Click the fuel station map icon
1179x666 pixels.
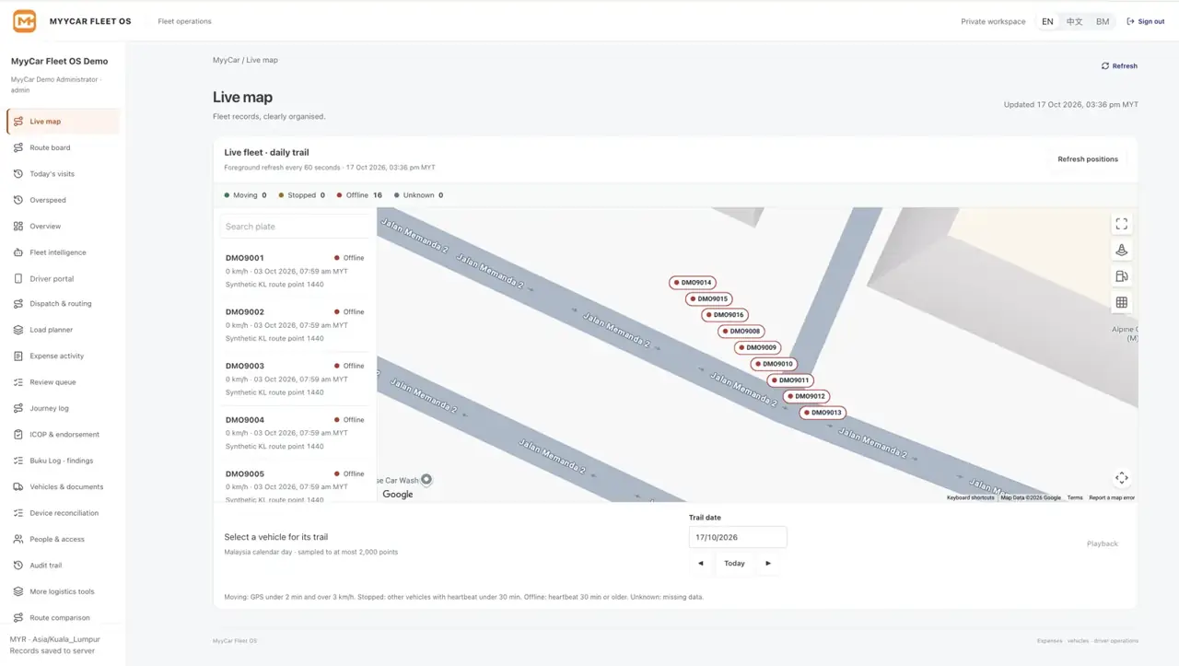[x=1121, y=276]
